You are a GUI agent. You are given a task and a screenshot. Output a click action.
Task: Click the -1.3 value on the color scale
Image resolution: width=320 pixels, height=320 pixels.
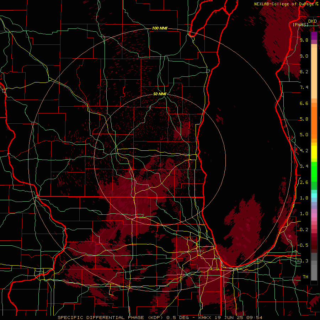[x=303, y=261]
